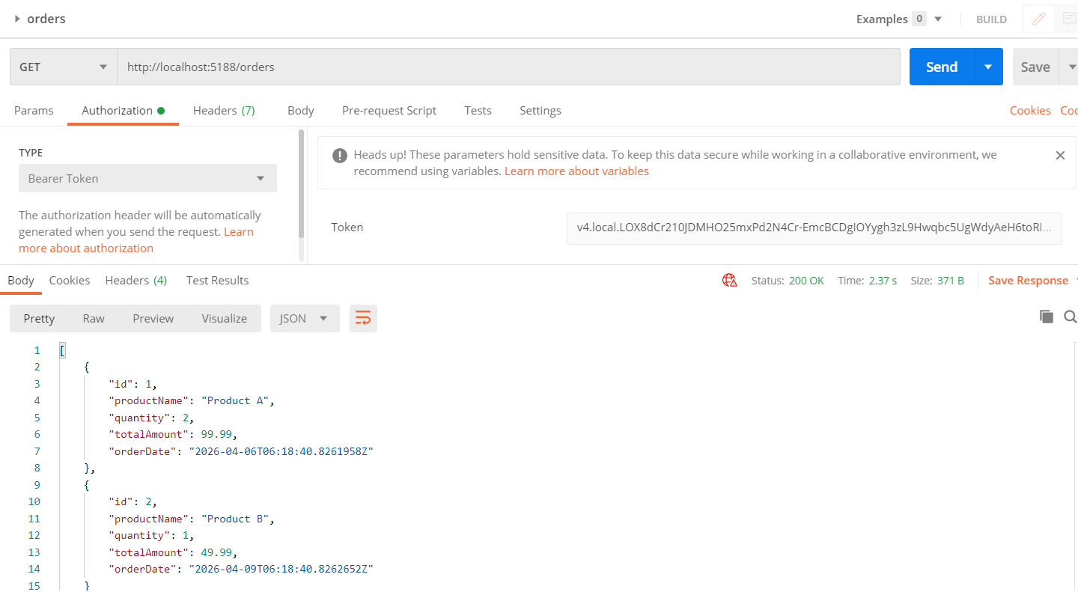
Task: Open the comments icon
Action: point(1069,19)
